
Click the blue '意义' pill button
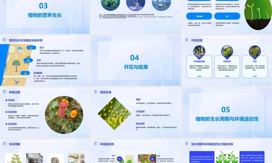click(227, 16)
